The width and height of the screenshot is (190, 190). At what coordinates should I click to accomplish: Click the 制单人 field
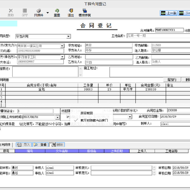tap(175, 124)
